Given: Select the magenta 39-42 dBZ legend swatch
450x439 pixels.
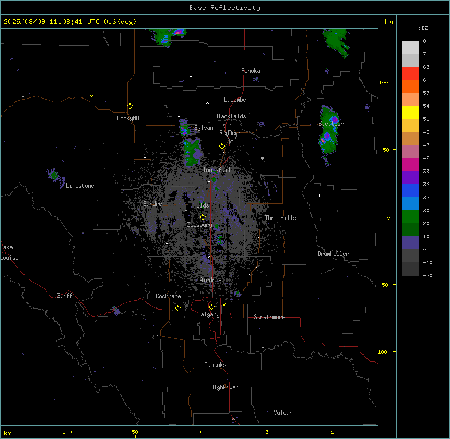Looking at the screenshot, I should click(x=410, y=164).
